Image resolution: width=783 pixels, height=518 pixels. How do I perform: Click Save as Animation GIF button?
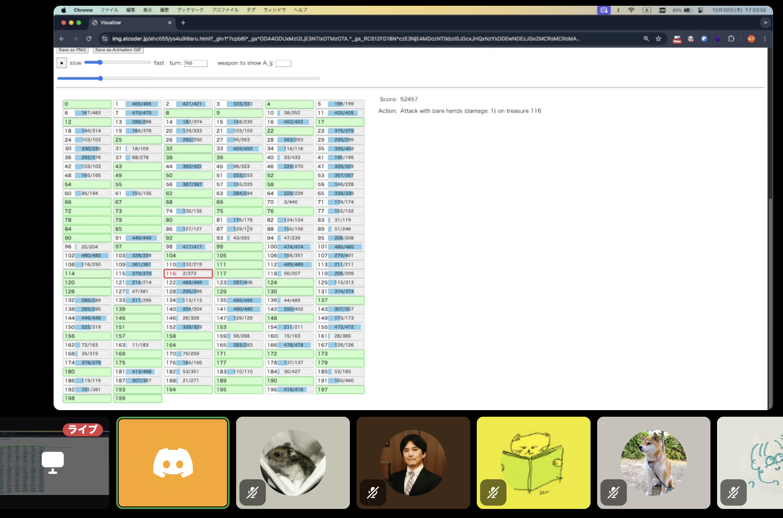tap(118, 50)
